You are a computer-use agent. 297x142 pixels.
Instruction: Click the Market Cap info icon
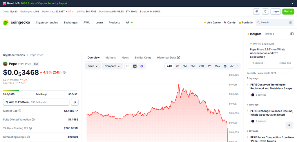point(20,111)
